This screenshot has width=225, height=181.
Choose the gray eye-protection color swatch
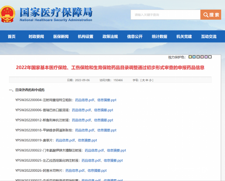[198, 57]
